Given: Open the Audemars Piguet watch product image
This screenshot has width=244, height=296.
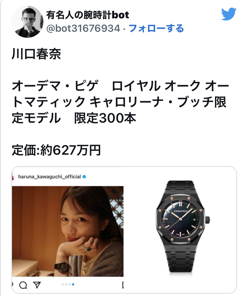Looking at the screenshot, I should click(x=182, y=227).
